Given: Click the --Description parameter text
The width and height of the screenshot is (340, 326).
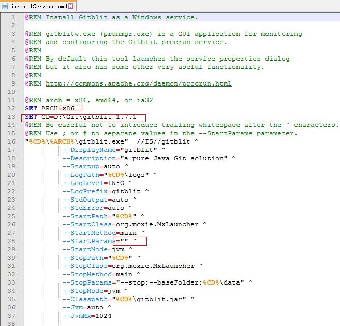Looking at the screenshot, I should [87, 158].
